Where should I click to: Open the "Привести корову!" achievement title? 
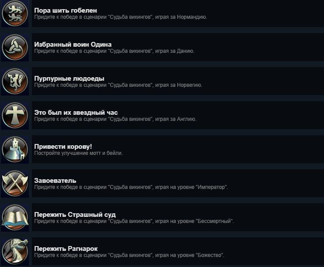[63, 147]
